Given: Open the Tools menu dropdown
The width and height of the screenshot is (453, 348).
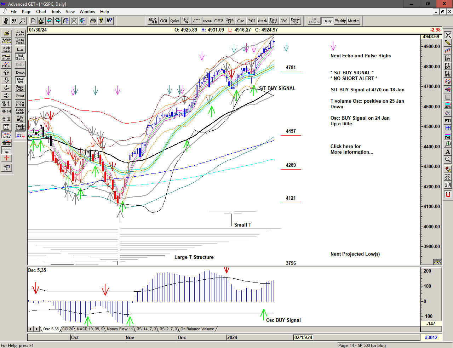Looking at the screenshot, I should tap(56, 12).
